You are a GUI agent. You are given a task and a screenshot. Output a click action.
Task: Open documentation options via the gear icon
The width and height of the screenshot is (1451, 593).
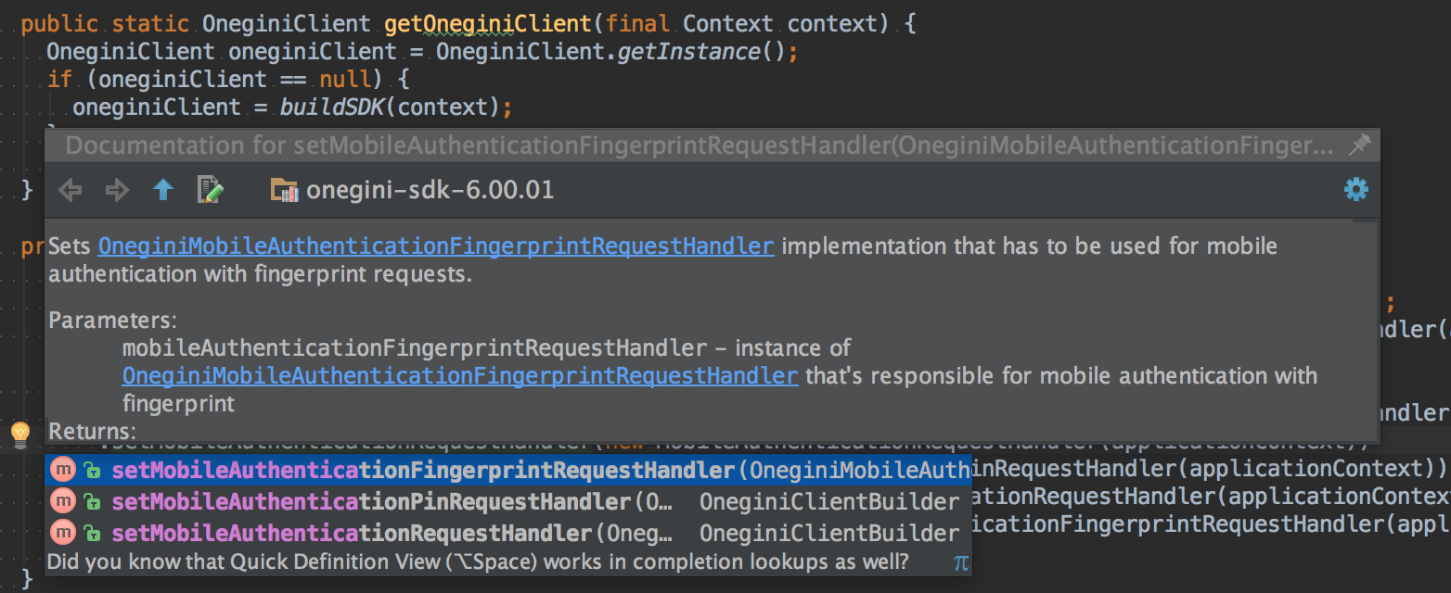tap(1355, 189)
